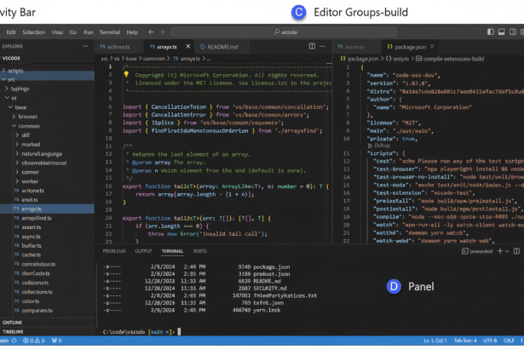524x349 pixels.
Task: Switch to the PROBLEMS panel tab
Action: 114,251
